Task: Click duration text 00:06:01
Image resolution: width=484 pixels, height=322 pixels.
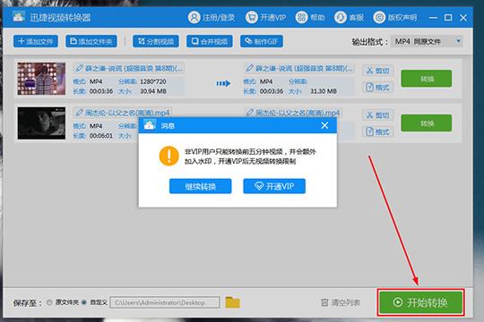Action: tap(101, 136)
